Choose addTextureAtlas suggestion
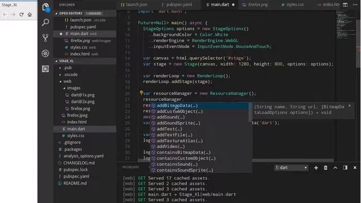Image resolution: width=361 pixels, height=203 pixels. 200,141
